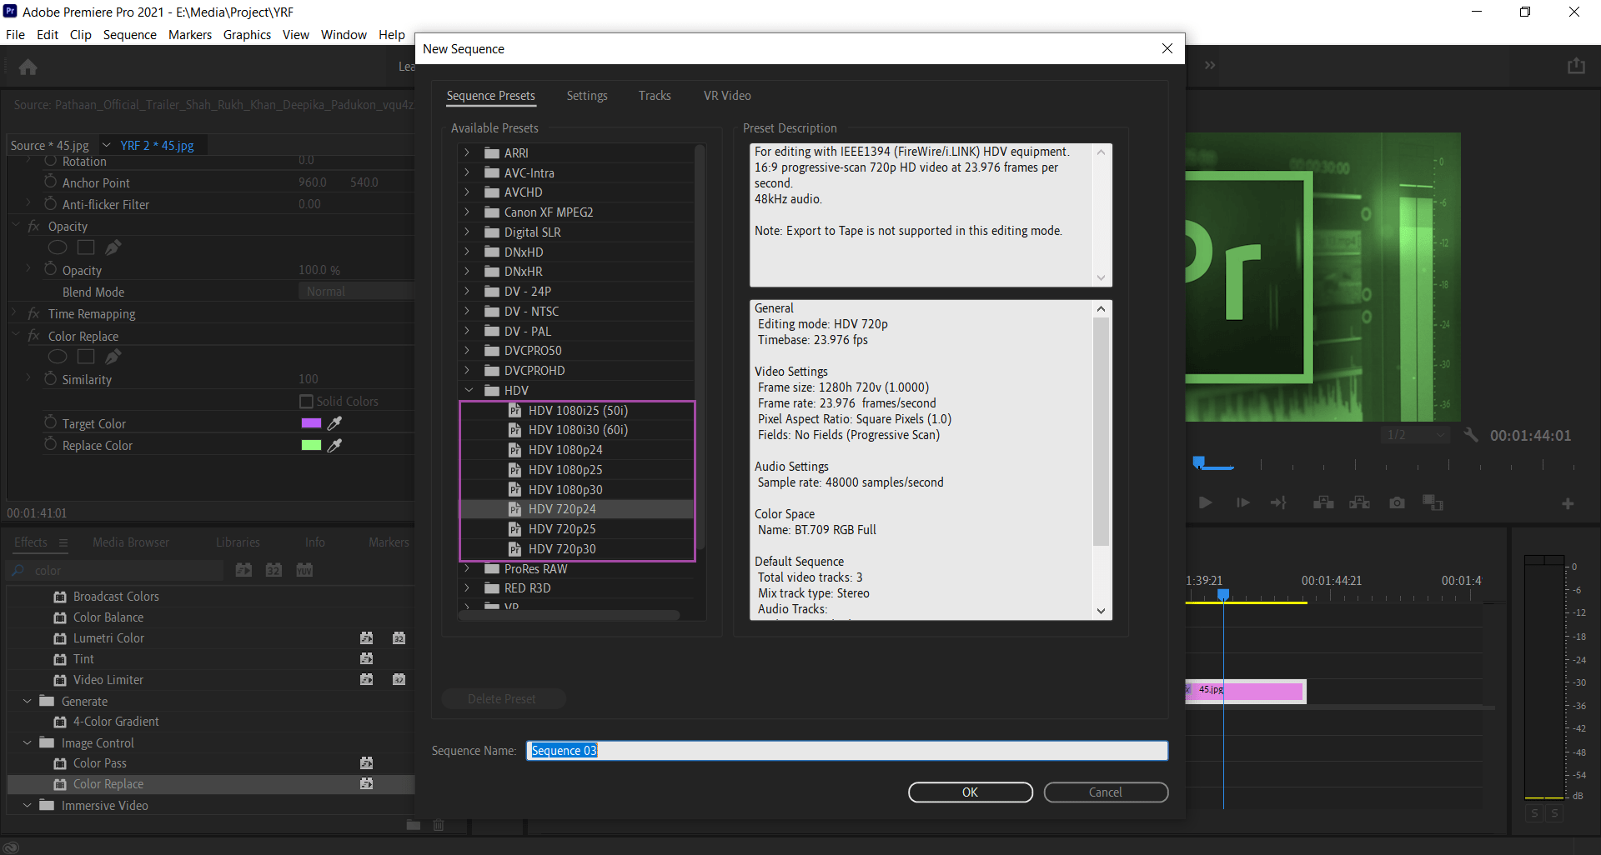This screenshot has width=1601, height=855.
Task: Filter by YUV Effects icon
Action: (304, 570)
